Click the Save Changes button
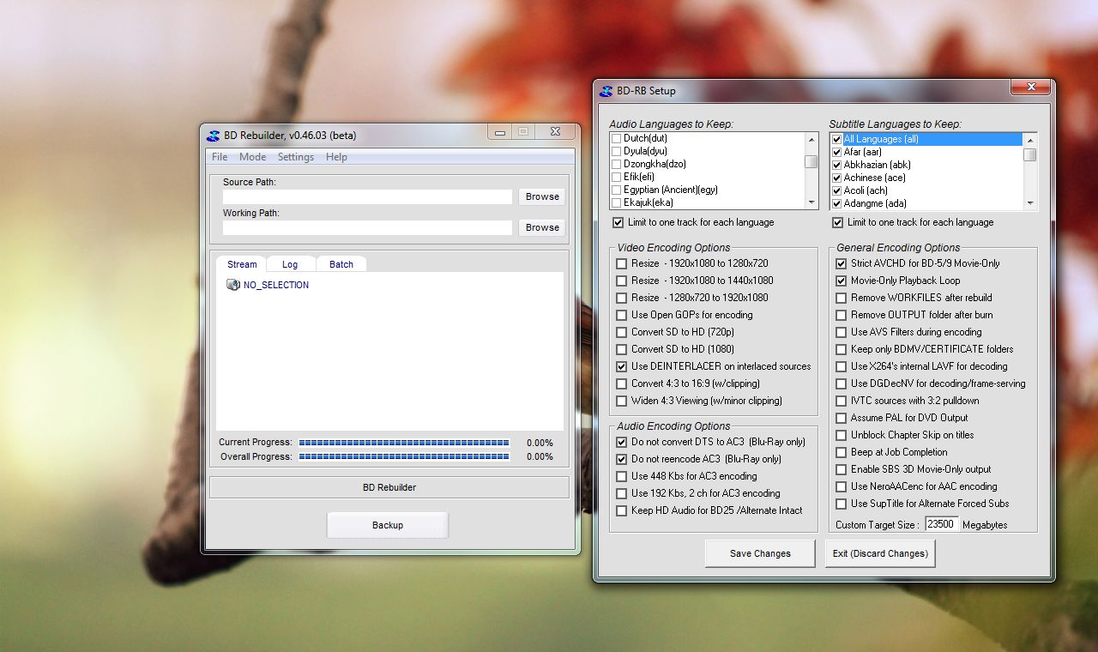Image resolution: width=1098 pixels, height=652 pixels. point(758,553)
